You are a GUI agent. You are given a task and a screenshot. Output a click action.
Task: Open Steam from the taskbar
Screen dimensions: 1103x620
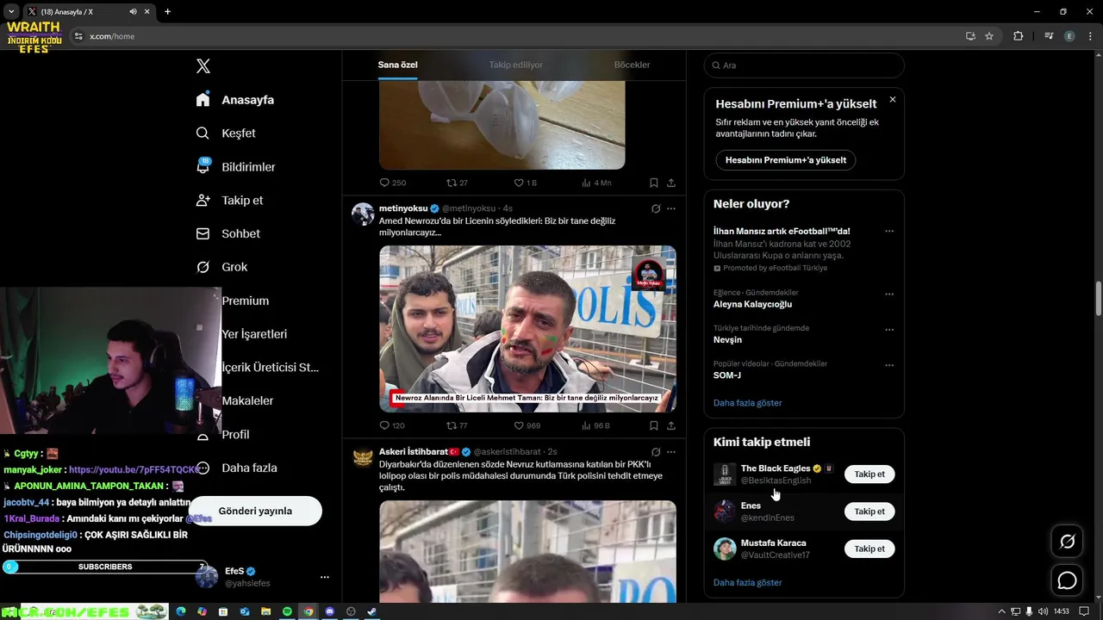[371, 611]
